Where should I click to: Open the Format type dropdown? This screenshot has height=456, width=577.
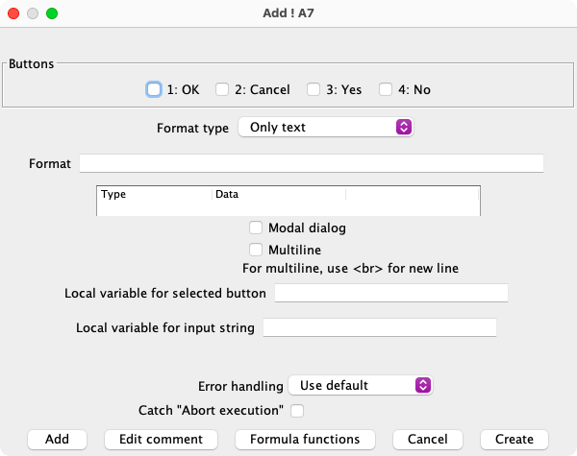point(325,127)
